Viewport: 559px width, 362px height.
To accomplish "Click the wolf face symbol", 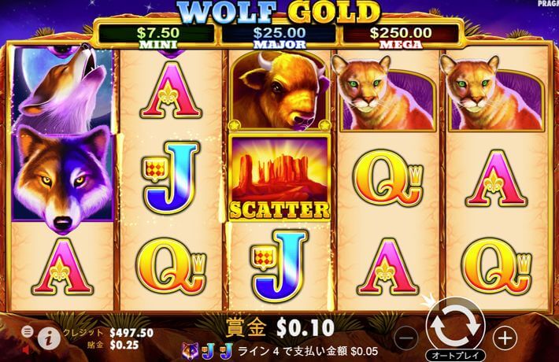I will pyautogui.click(x=63, y=177).
